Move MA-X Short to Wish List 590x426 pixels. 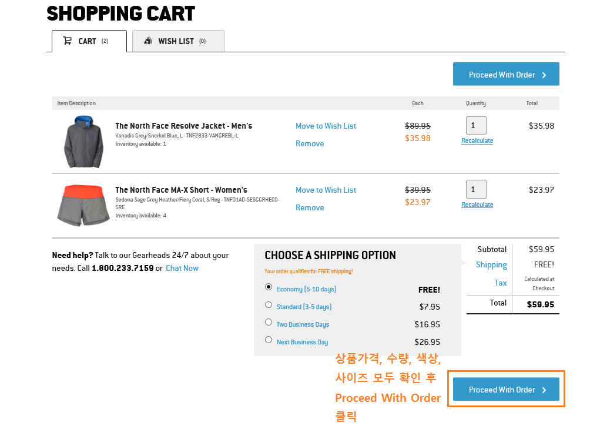326,190
